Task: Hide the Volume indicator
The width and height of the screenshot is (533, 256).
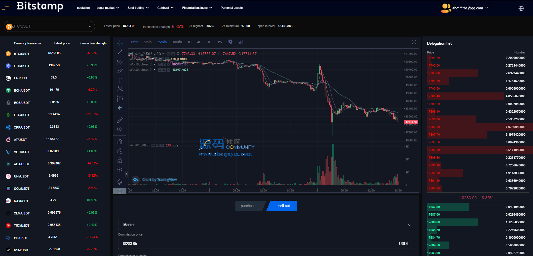Action: pyautogui.click(x=153, y=145)
